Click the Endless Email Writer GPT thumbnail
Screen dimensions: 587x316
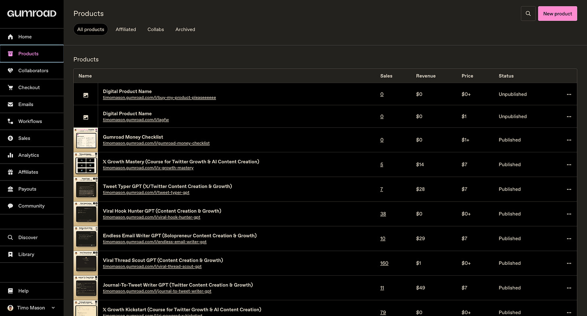click(x=86, y=238)
